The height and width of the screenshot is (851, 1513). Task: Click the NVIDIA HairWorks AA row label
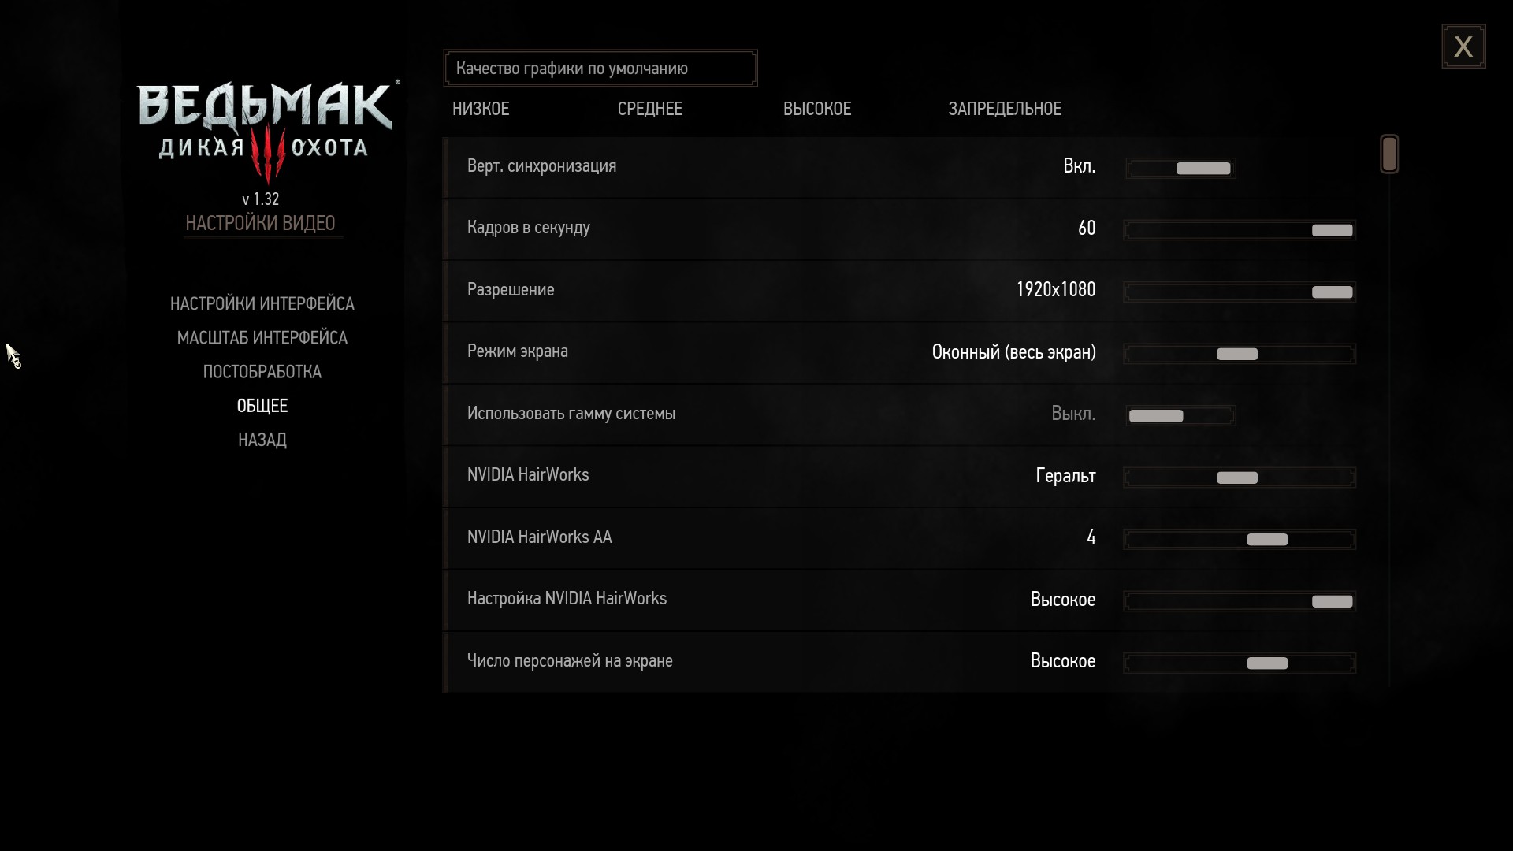pyautogui.click(x=539, y=537)
